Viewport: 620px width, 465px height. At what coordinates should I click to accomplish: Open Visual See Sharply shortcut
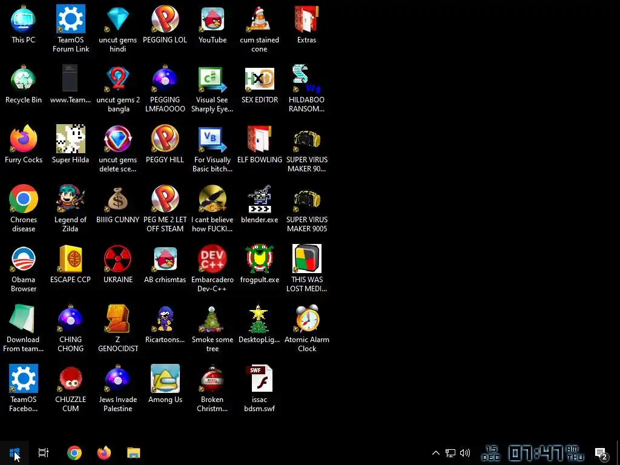[213, 88]
